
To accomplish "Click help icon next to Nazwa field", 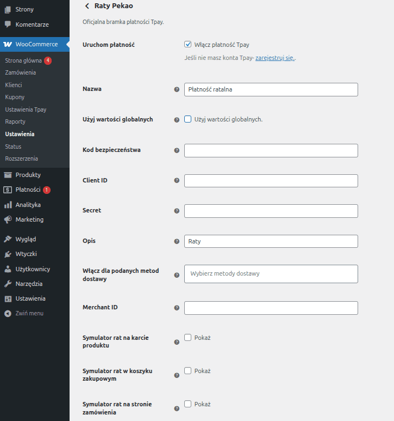I will (177, 89).
